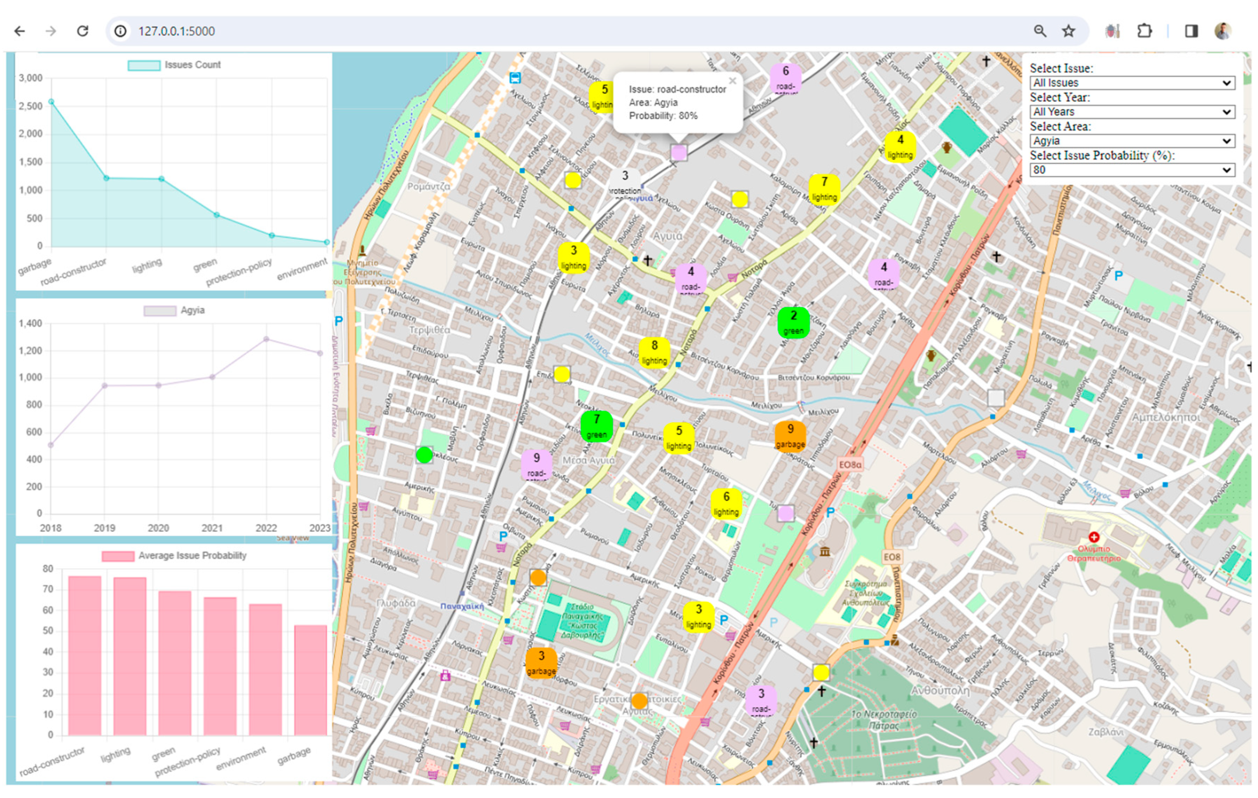Click the green marker labeled 7 green

(x=596, y=426)
